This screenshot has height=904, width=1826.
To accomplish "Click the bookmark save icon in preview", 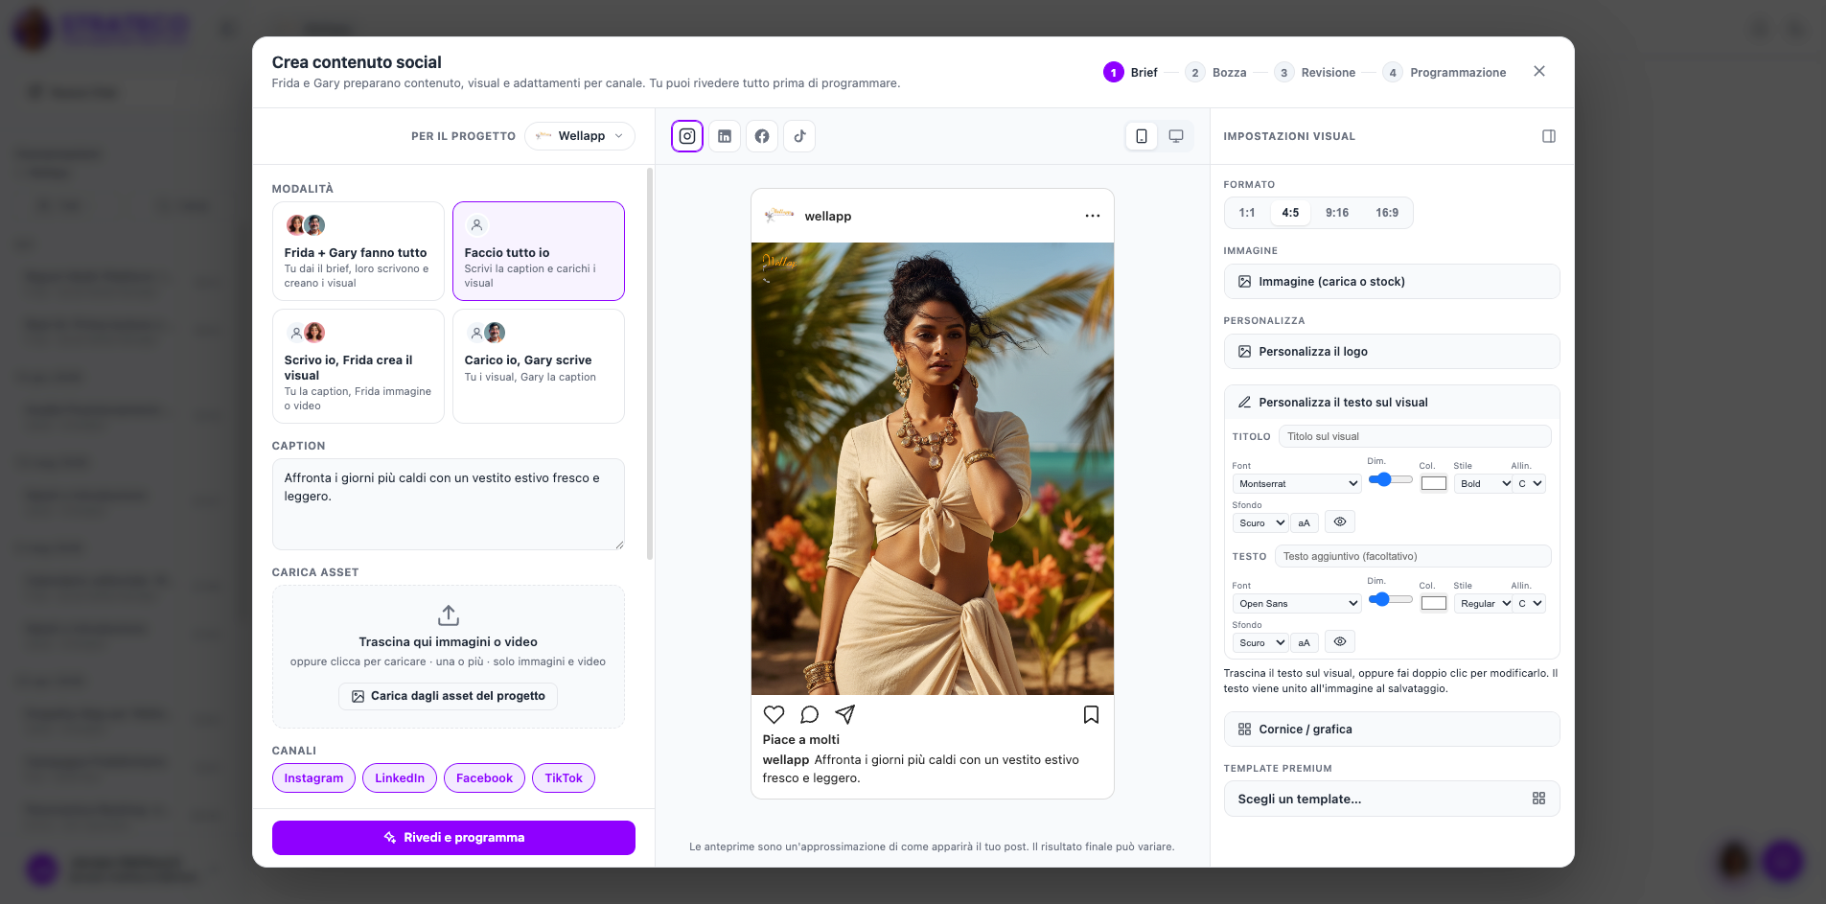I will [x=1091, y=714].
